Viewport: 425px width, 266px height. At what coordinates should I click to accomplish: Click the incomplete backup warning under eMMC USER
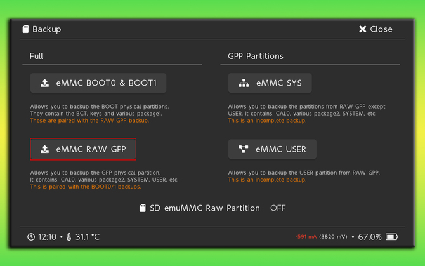[x=267, y=180]
